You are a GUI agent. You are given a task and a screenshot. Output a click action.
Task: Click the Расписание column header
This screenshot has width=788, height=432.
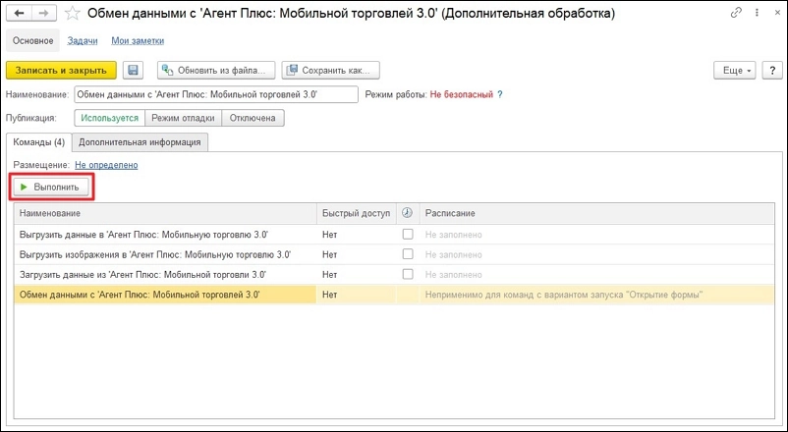[x=596, y=213]
